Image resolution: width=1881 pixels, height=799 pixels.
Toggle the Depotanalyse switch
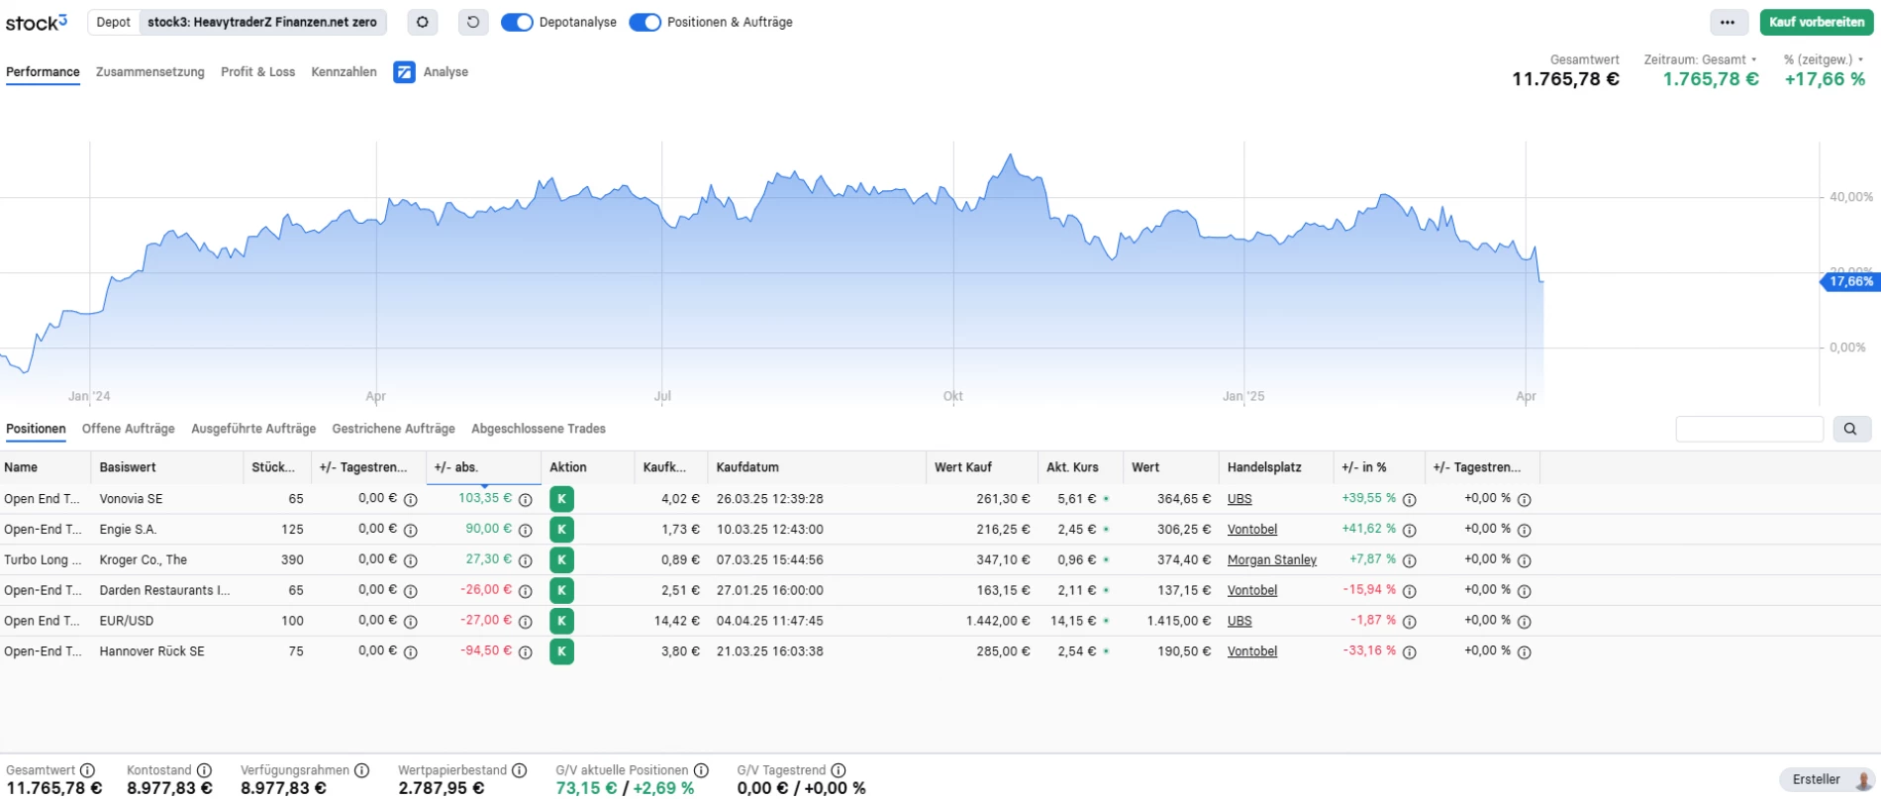click(x=517, y=22)
